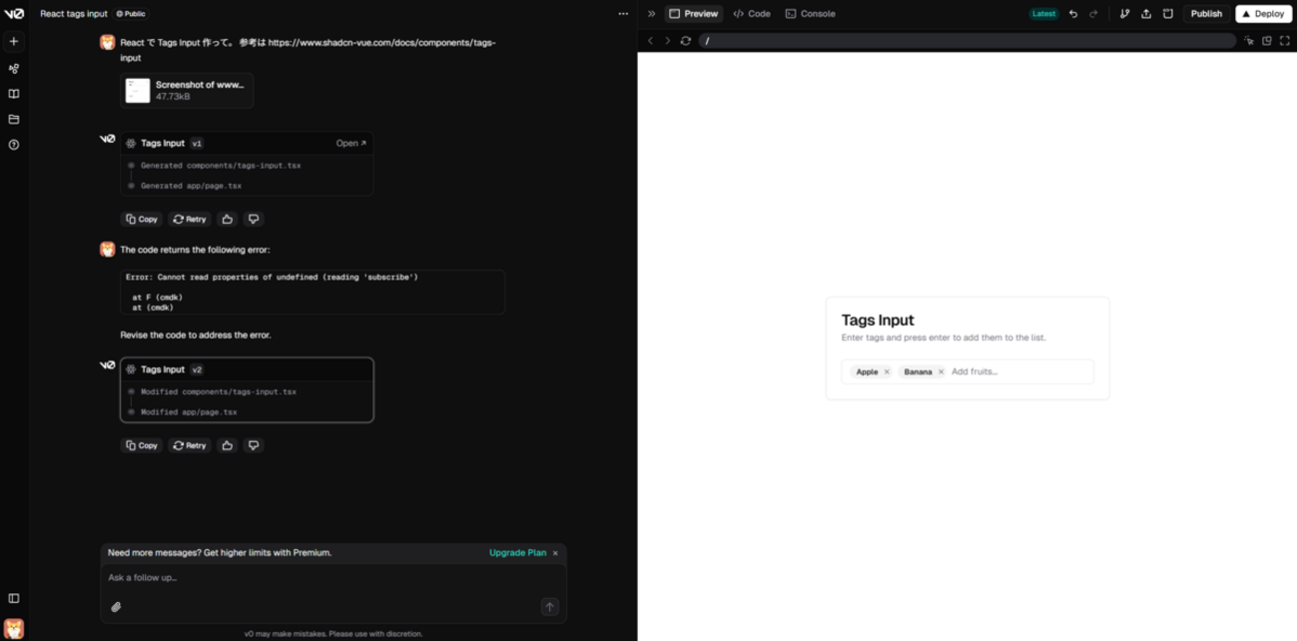This screenshot has width=1297, height=641.
Task: Click the Deploy button
Action: click(1263, 14)
